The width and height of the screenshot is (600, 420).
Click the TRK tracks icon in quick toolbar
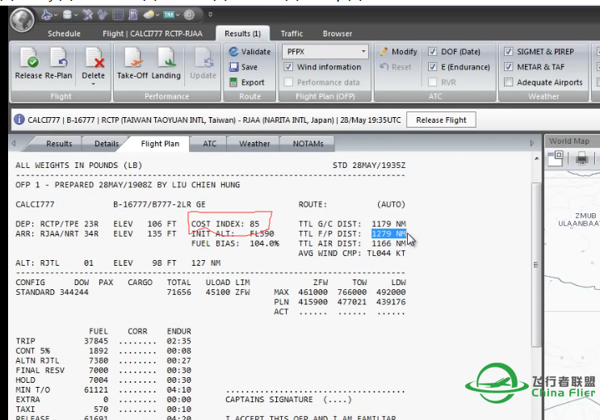click(x=169, y=15)
